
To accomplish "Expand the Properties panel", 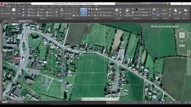I will [x=137, y=18].
